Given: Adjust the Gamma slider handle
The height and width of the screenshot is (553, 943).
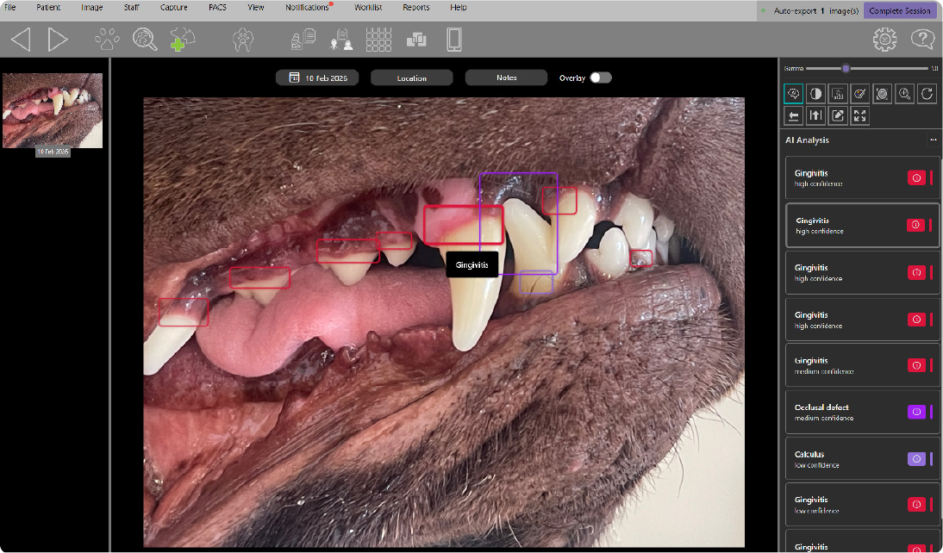Looking at the screenshot, I should (846, 69).
